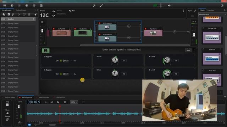The width and height of the screenshot is (227, 127).
Task: Switch to Rhythm player tab
Action: tap(10, 97)
